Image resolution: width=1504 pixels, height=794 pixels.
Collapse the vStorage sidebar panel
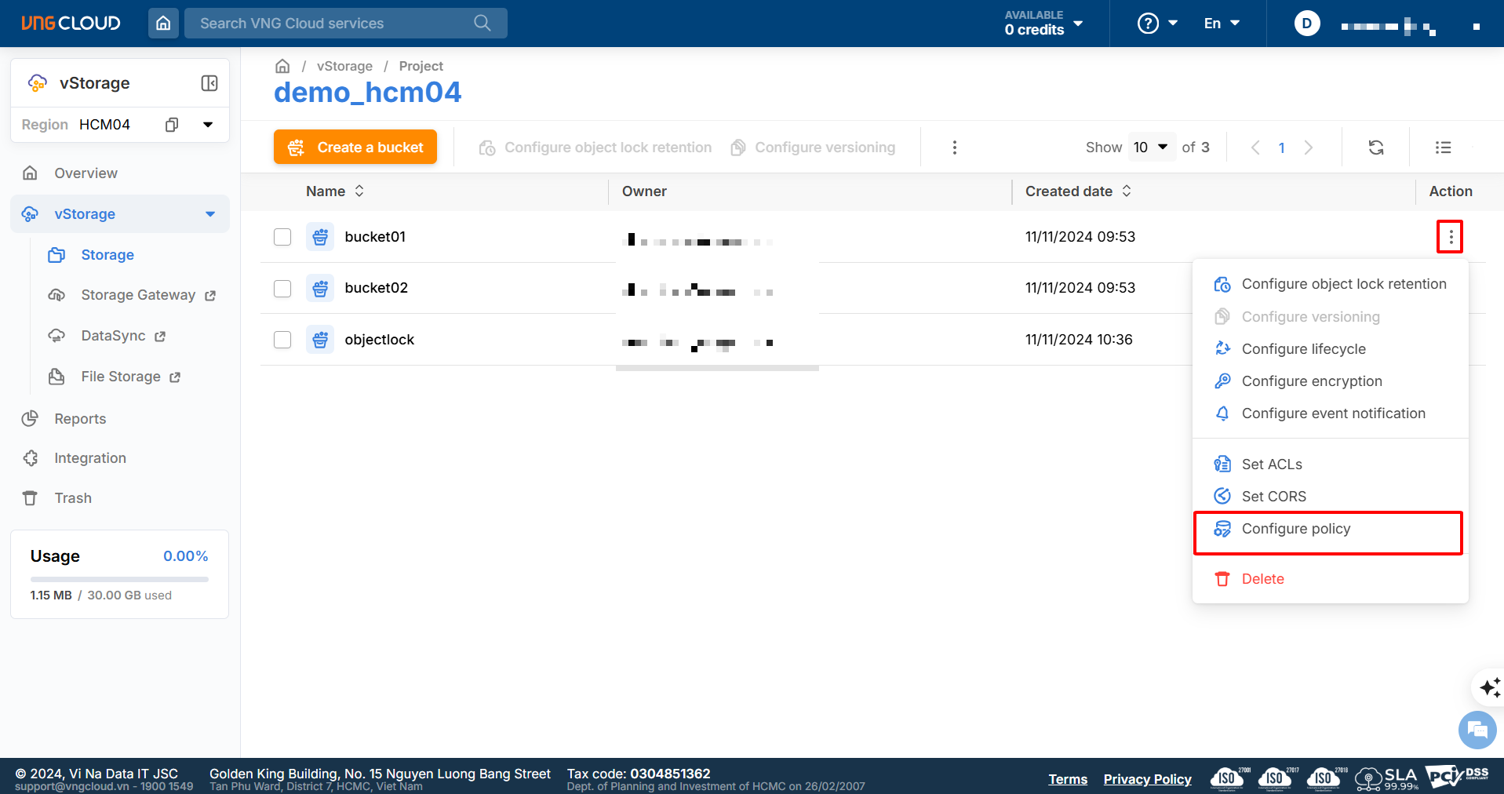coord(209,83)
